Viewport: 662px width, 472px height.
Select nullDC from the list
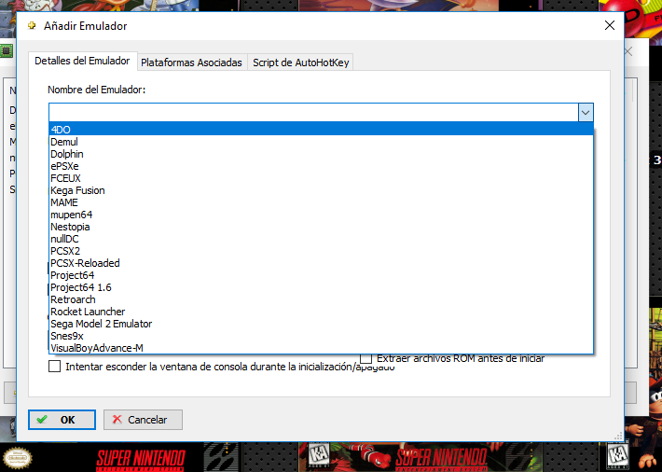(321, 239)
